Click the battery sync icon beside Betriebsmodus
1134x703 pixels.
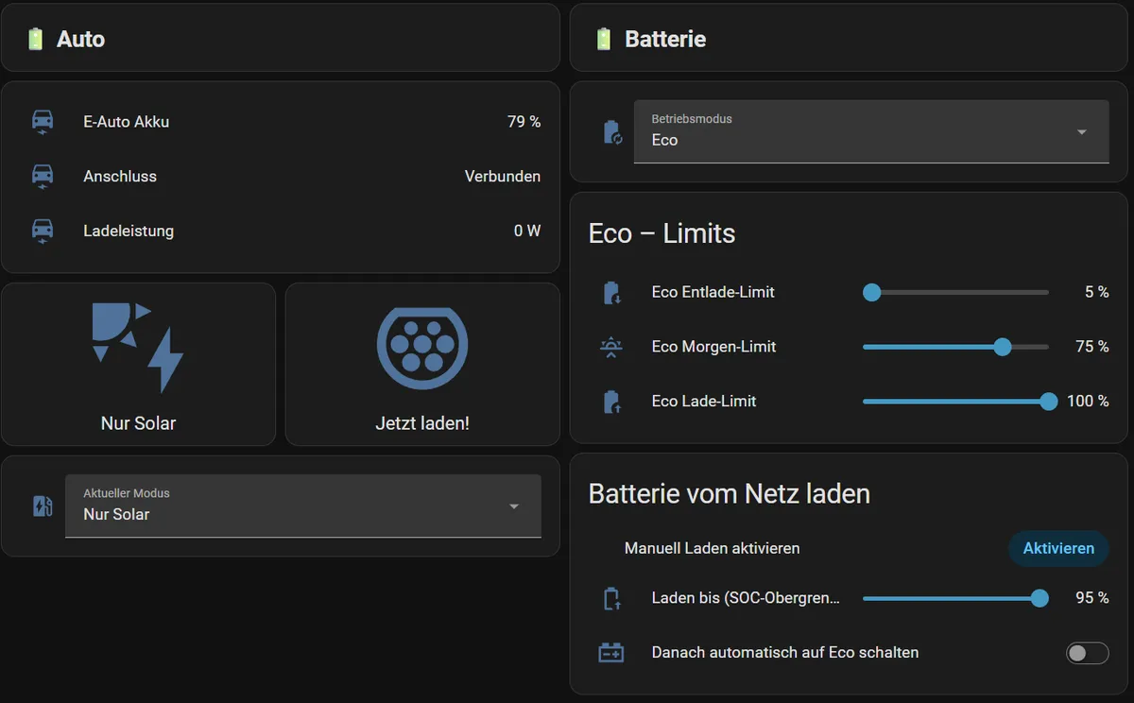click(612, 132)
